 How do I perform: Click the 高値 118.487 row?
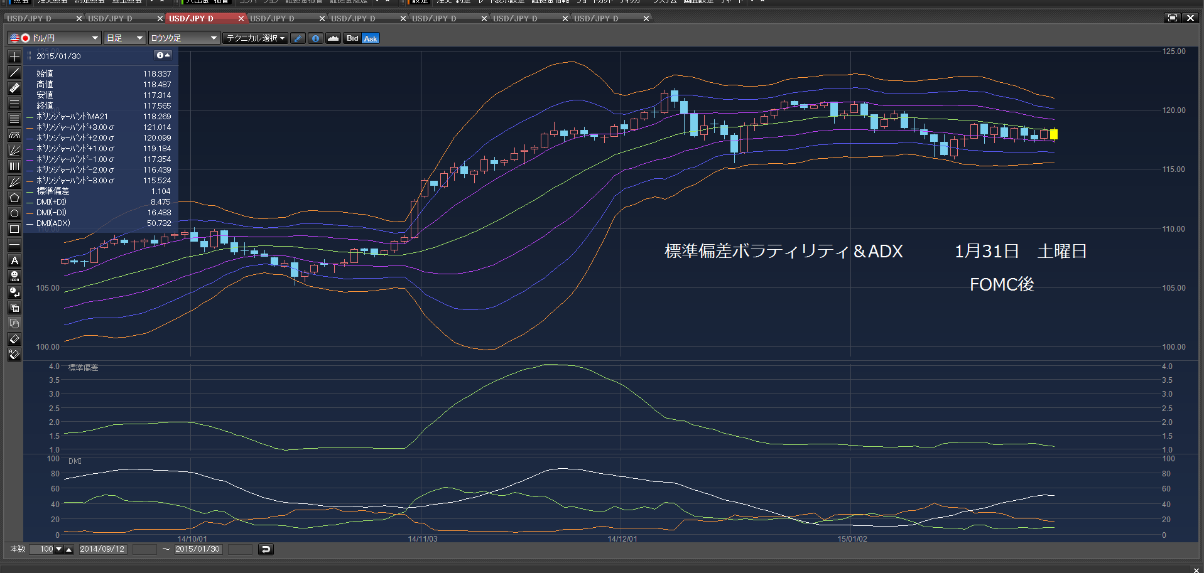[102, 85]
